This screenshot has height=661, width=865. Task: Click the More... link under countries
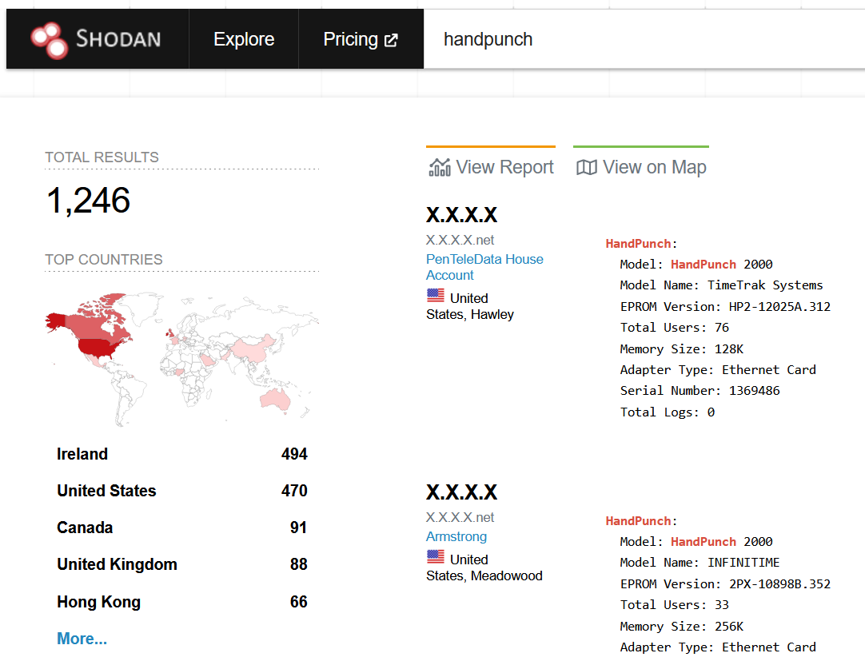(x=82, y=639)
